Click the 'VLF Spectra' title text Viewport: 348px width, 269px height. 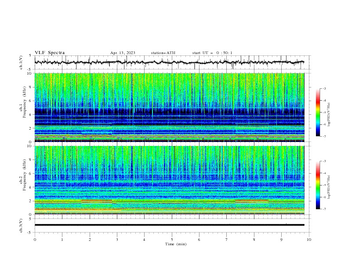click(x=50, y=53)
